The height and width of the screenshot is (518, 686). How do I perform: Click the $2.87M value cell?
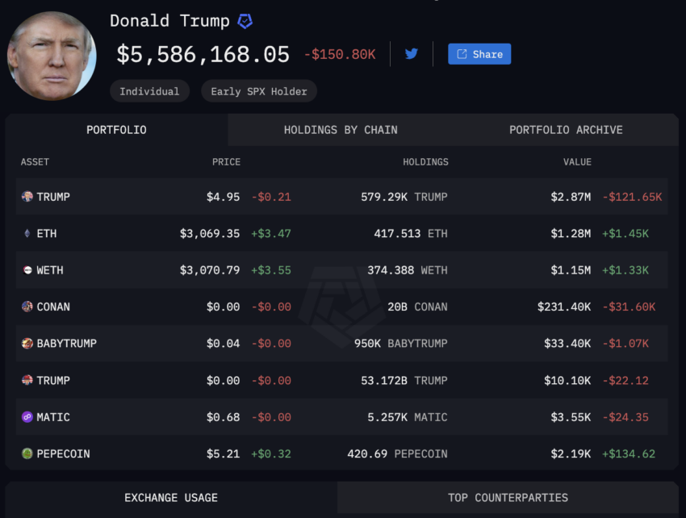(x=571, y=197)
